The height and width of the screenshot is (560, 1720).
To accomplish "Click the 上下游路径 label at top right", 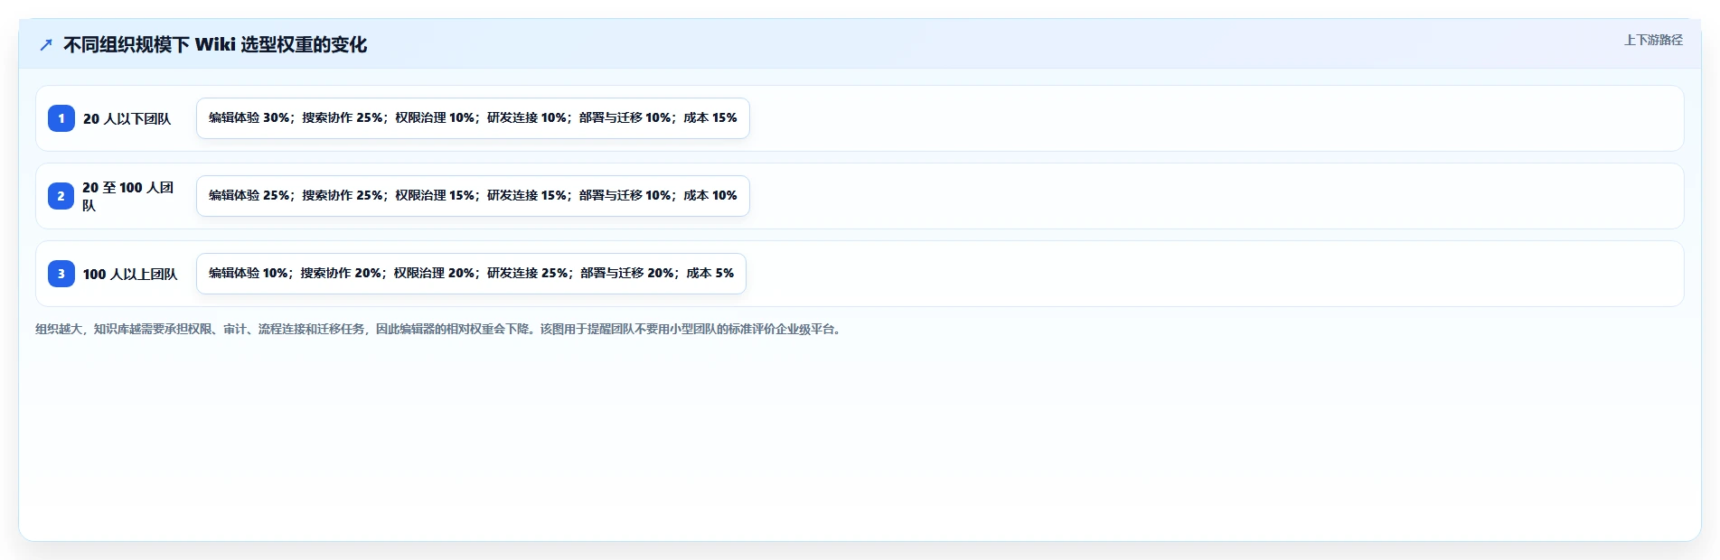I will (1653, 40).
